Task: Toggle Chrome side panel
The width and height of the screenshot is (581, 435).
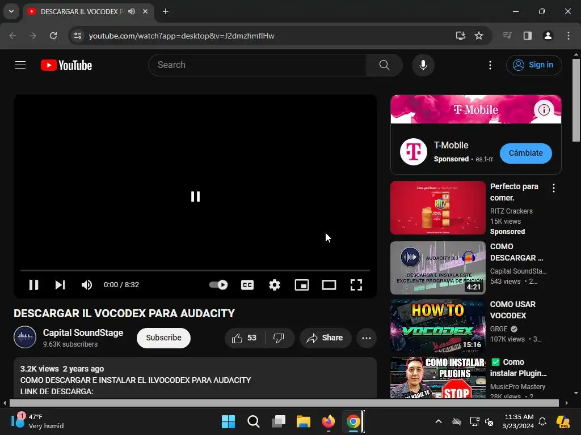Action: pos(528,36)
